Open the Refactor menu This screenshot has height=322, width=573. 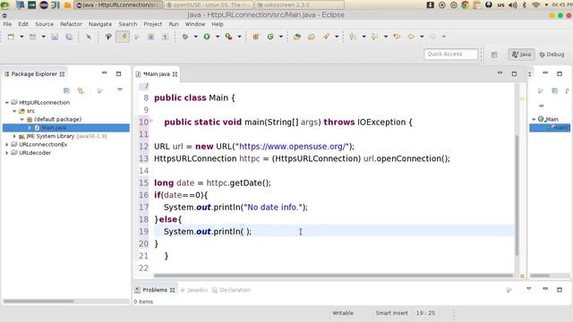[x=71, y=24]
